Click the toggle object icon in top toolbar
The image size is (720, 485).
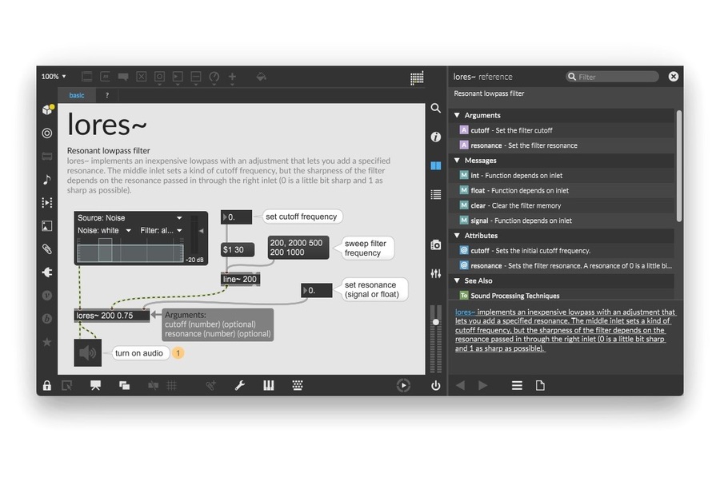pos(142,77)
